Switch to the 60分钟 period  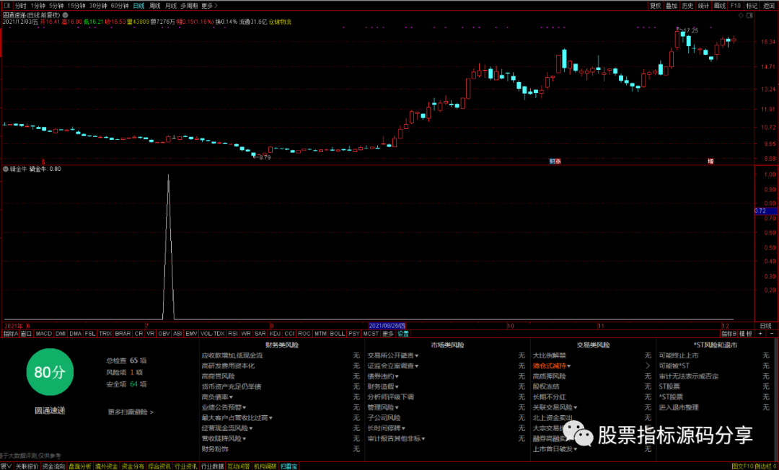(120, 6)
